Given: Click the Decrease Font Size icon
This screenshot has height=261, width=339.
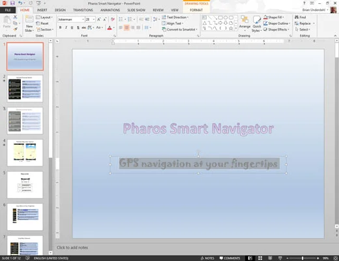Looking at the screenshot, I should coord(105,20).
